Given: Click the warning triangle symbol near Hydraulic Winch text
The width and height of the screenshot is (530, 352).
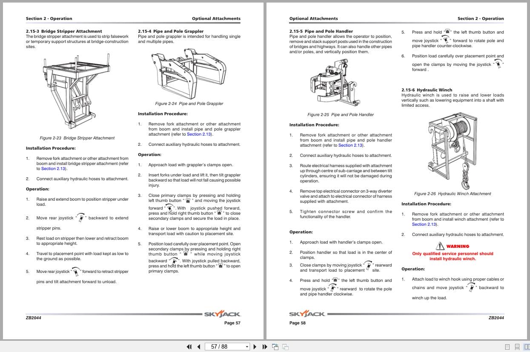Looking at the screenshot, I should pyautogui.click(x=440, y=245).
